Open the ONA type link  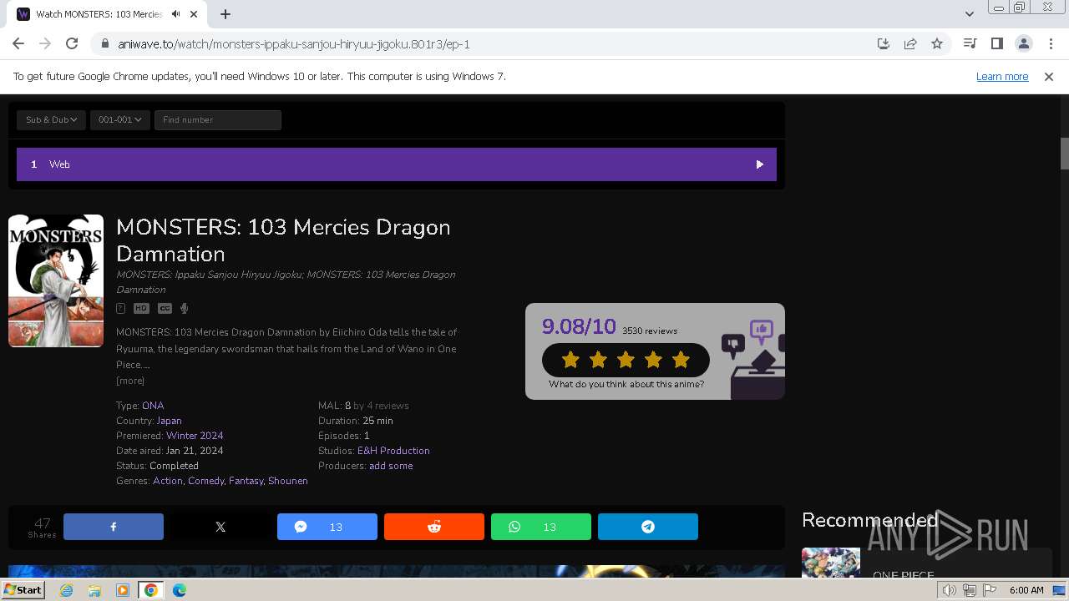tap(153, 406)
